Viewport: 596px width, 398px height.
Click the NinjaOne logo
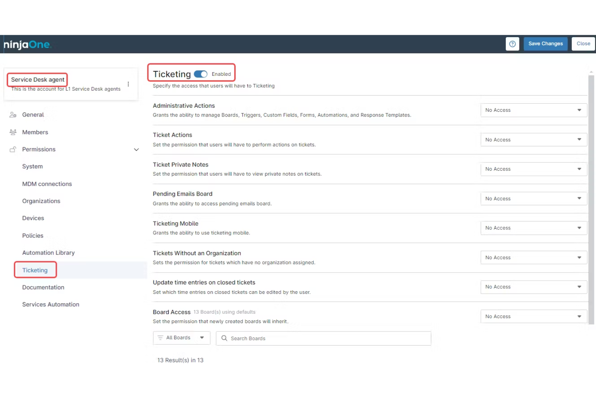[27, 44]
